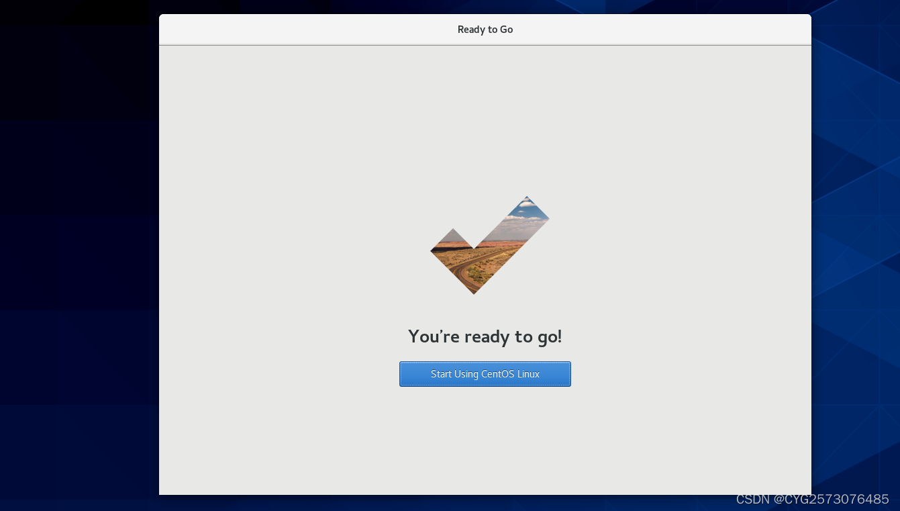Click the "You're ready to go!" heading
The height and width of the screenshot is (511, 900).
[485, 336]
